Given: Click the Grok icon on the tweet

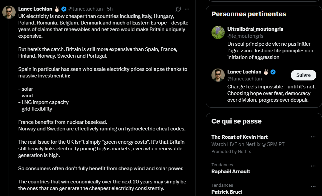Looking at the screenshot, I should point(178,9).
